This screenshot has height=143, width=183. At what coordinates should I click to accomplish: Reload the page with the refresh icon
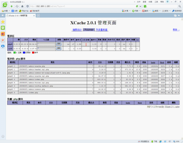click(17, 6)
